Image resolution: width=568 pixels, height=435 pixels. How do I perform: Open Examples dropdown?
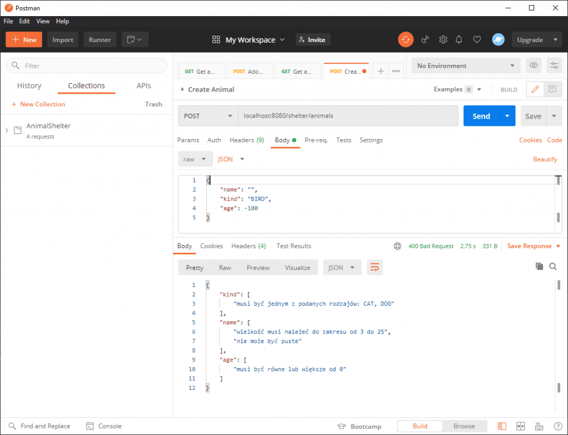tap(458, 89)
